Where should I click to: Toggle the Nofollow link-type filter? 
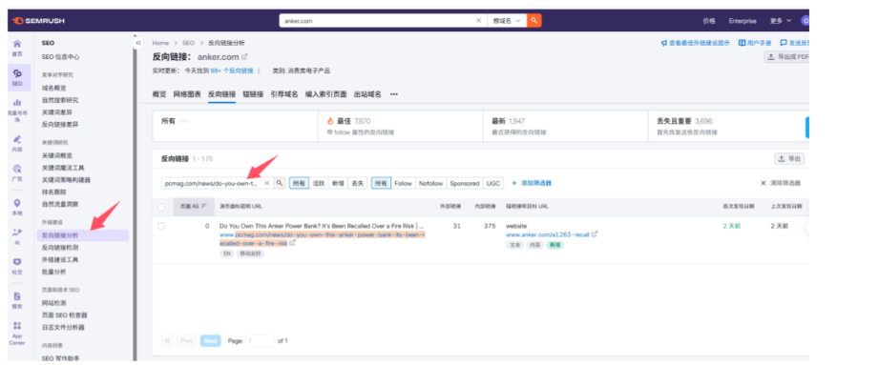pos(430,183)
